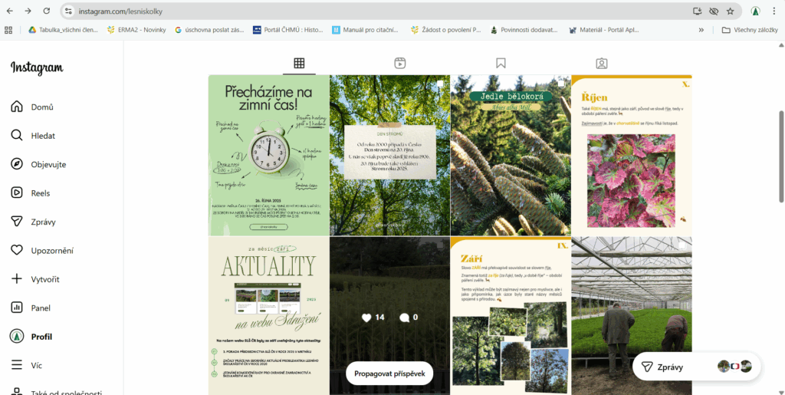Bookmark this page with star icon
The height and width of the screenshot is (395, 785).
[731, 12]
